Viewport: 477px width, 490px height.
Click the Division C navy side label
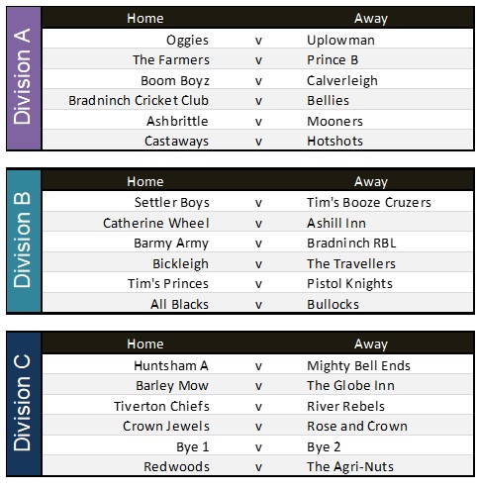click(24, 404)
